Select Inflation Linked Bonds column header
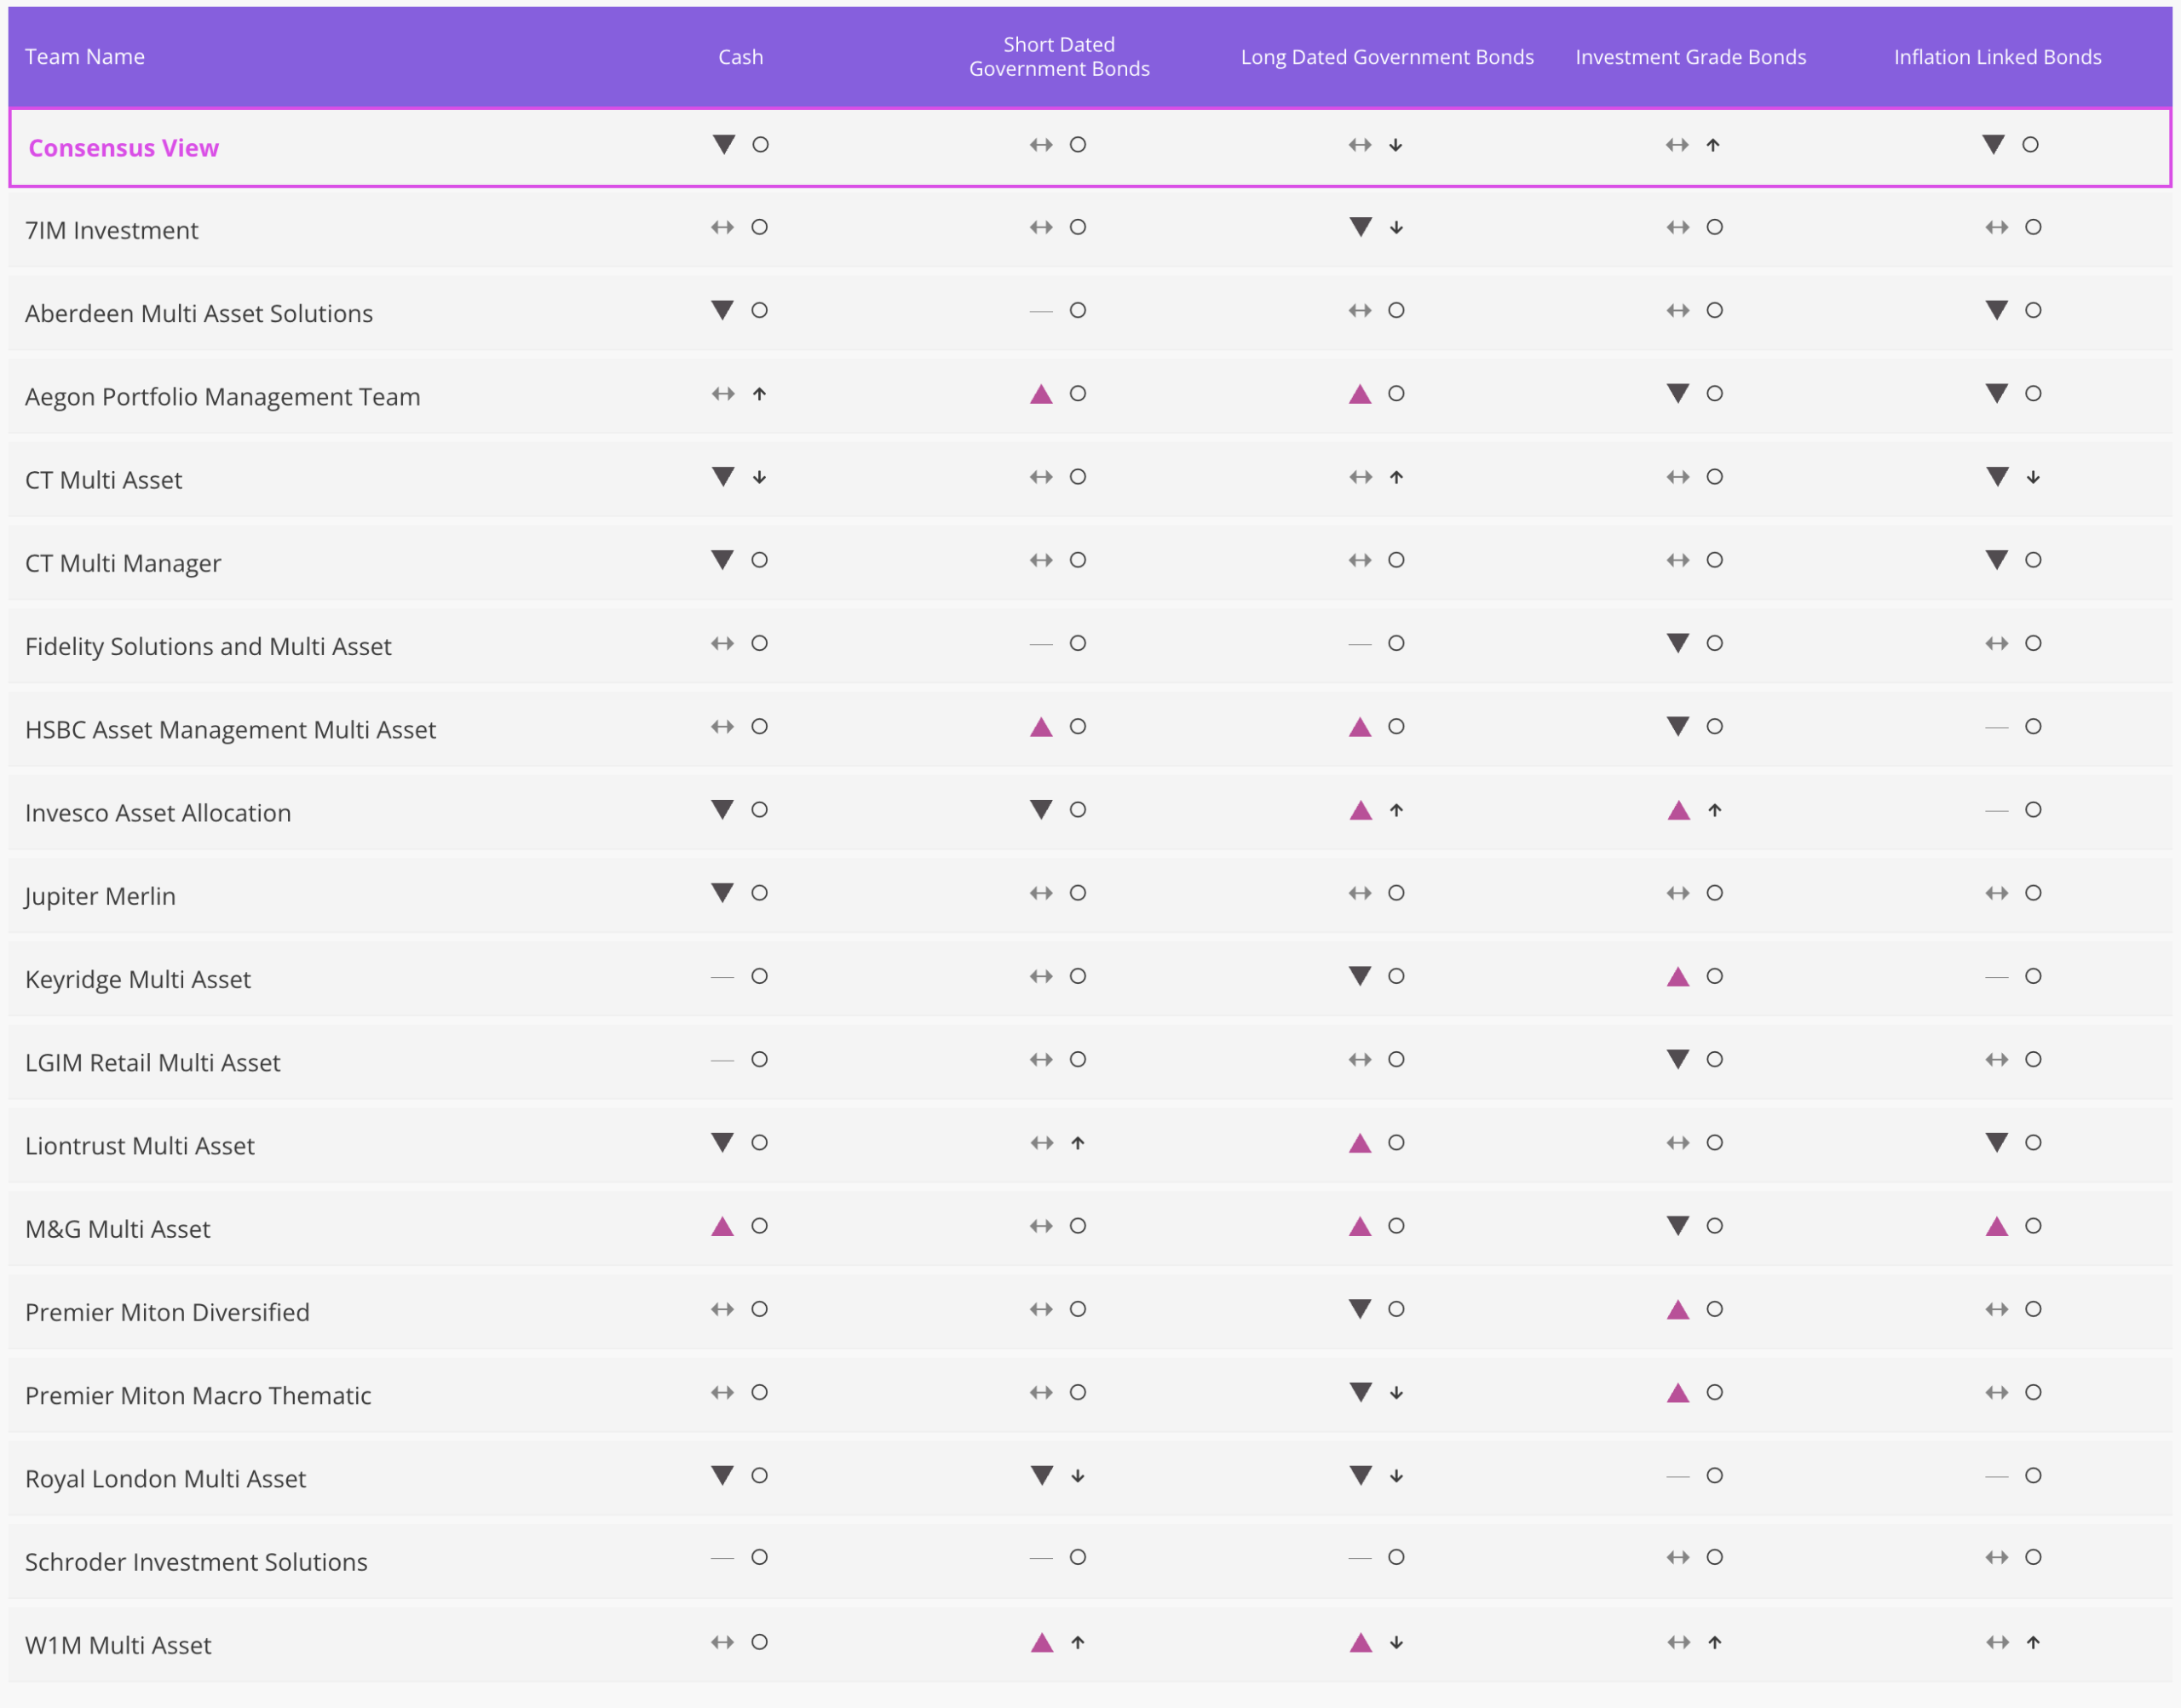 [1998, 57]
